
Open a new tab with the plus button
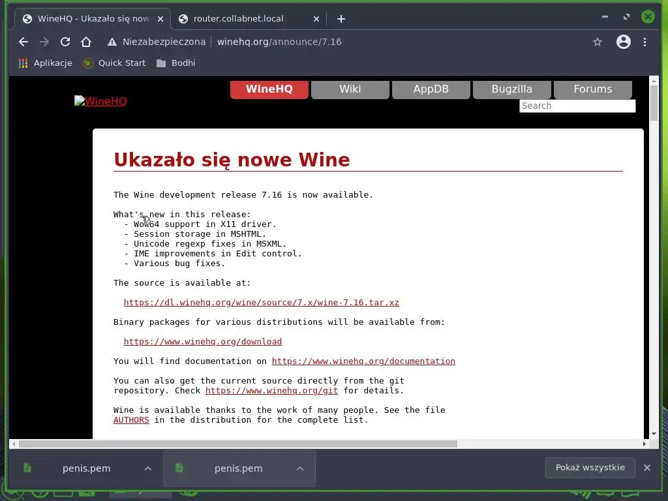click(341, 19)
